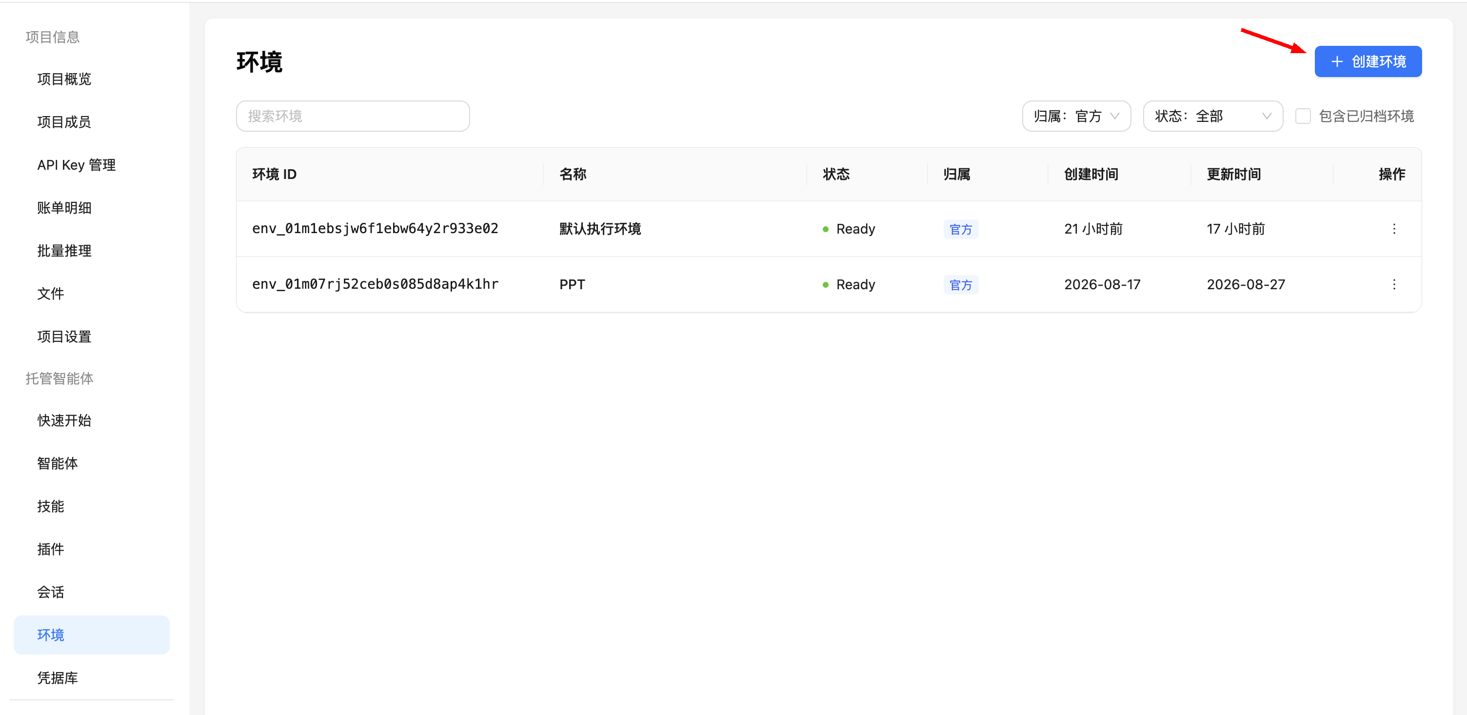Click 环境 ID column header
The image size is (1467, 715).
[x=274, y=174]
